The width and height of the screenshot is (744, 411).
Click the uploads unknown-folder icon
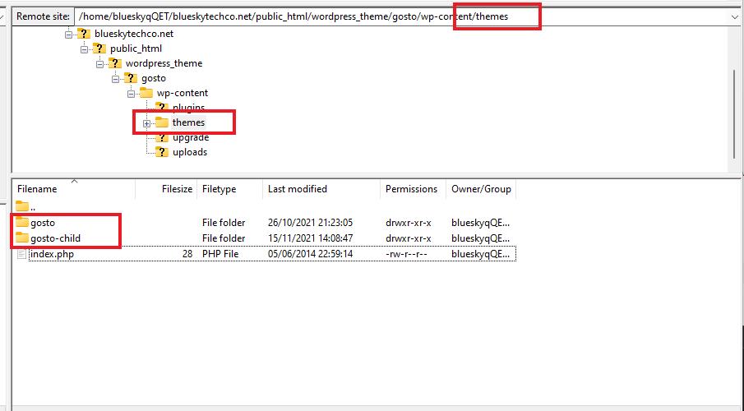(162, 152)
